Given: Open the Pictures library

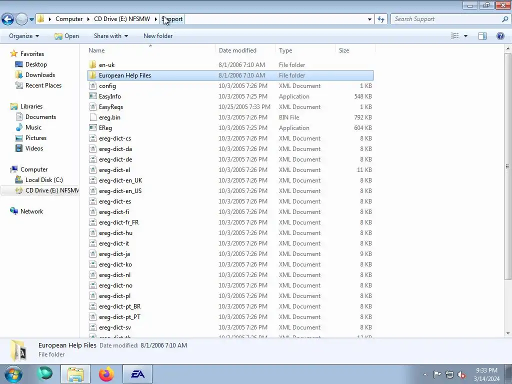Looking at the screenshot, I should click(36, 138).
